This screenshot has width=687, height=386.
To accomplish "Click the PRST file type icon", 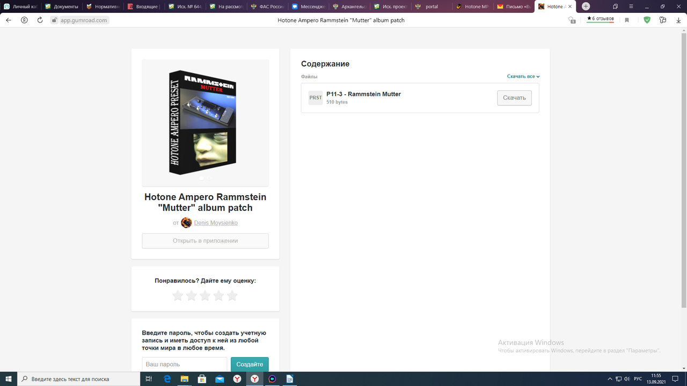I will [x=316, y=98].
